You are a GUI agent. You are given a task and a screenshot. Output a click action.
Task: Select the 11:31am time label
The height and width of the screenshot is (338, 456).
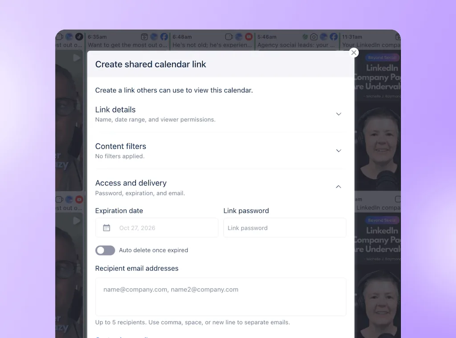pos(352,37)
